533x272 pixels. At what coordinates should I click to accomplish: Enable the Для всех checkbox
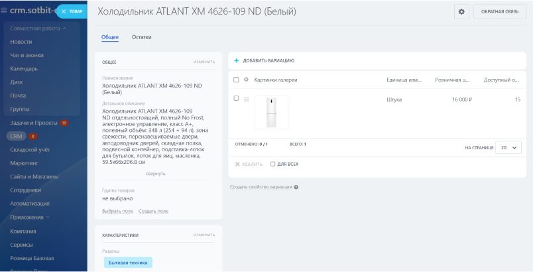click(273, 164)
